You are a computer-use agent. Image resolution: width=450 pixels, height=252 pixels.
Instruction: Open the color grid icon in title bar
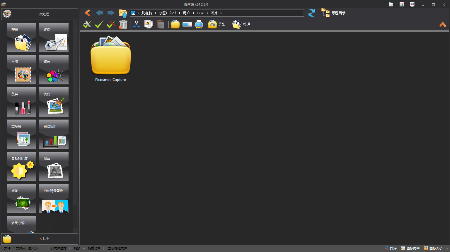(402, 4)
